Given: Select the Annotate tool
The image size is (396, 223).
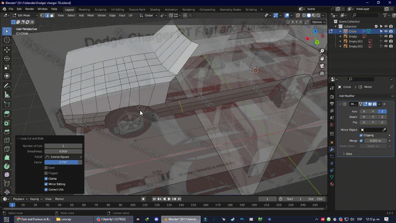Looking at the screenshot, I should pos(7,86).
